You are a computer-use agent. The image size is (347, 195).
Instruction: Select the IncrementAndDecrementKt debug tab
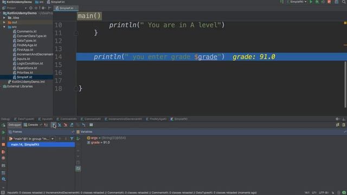(x=123, y=119)
